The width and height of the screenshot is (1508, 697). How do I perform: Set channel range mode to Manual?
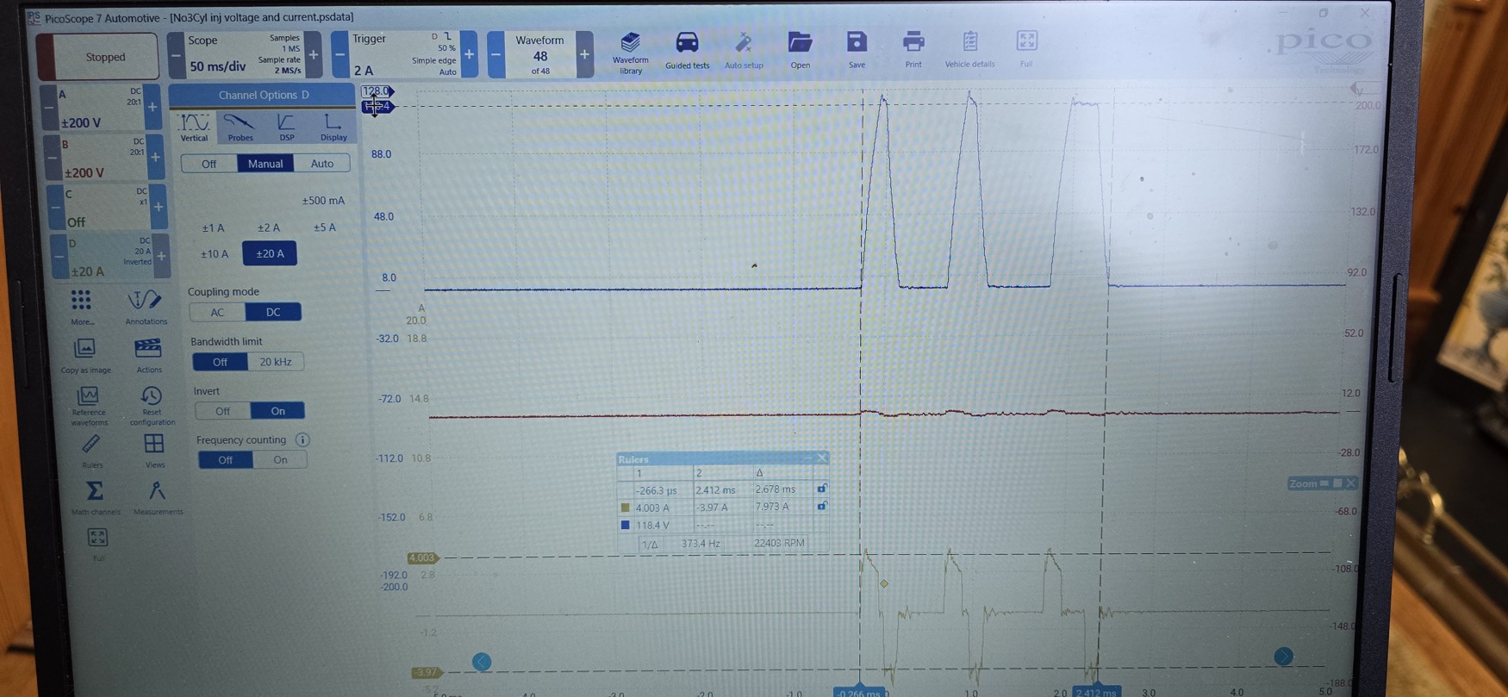click(265, 164)
